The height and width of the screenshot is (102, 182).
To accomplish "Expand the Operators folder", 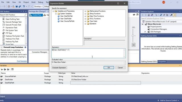I will tap(85, 24).
